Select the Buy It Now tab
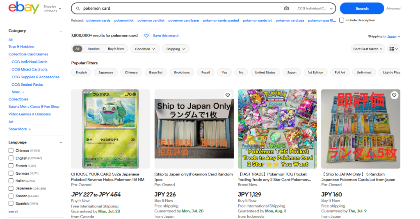 point(116,49)
